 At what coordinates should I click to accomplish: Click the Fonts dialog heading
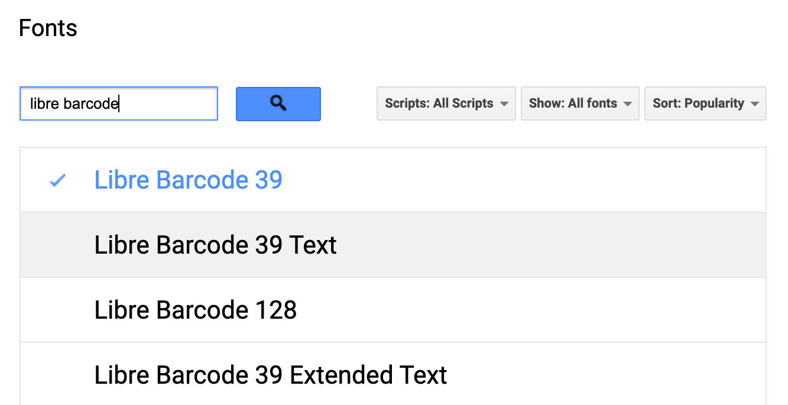point(48,28)
